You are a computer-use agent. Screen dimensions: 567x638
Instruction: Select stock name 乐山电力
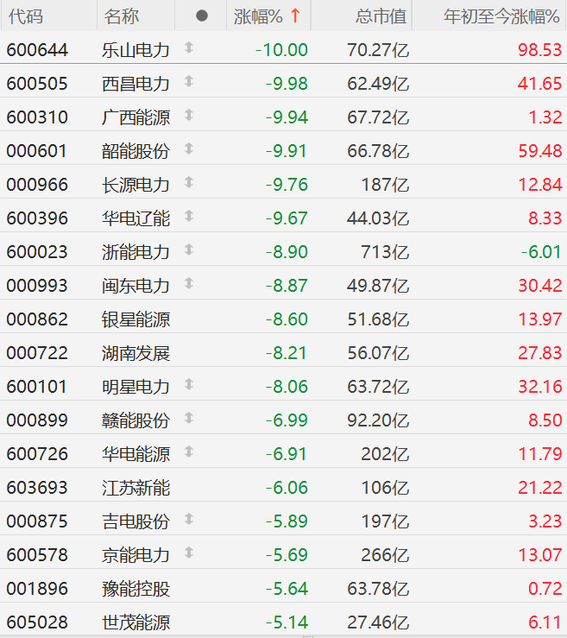coord(135,50)
